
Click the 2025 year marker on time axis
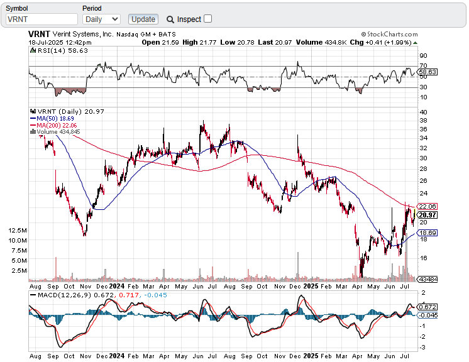click(310, 285)
